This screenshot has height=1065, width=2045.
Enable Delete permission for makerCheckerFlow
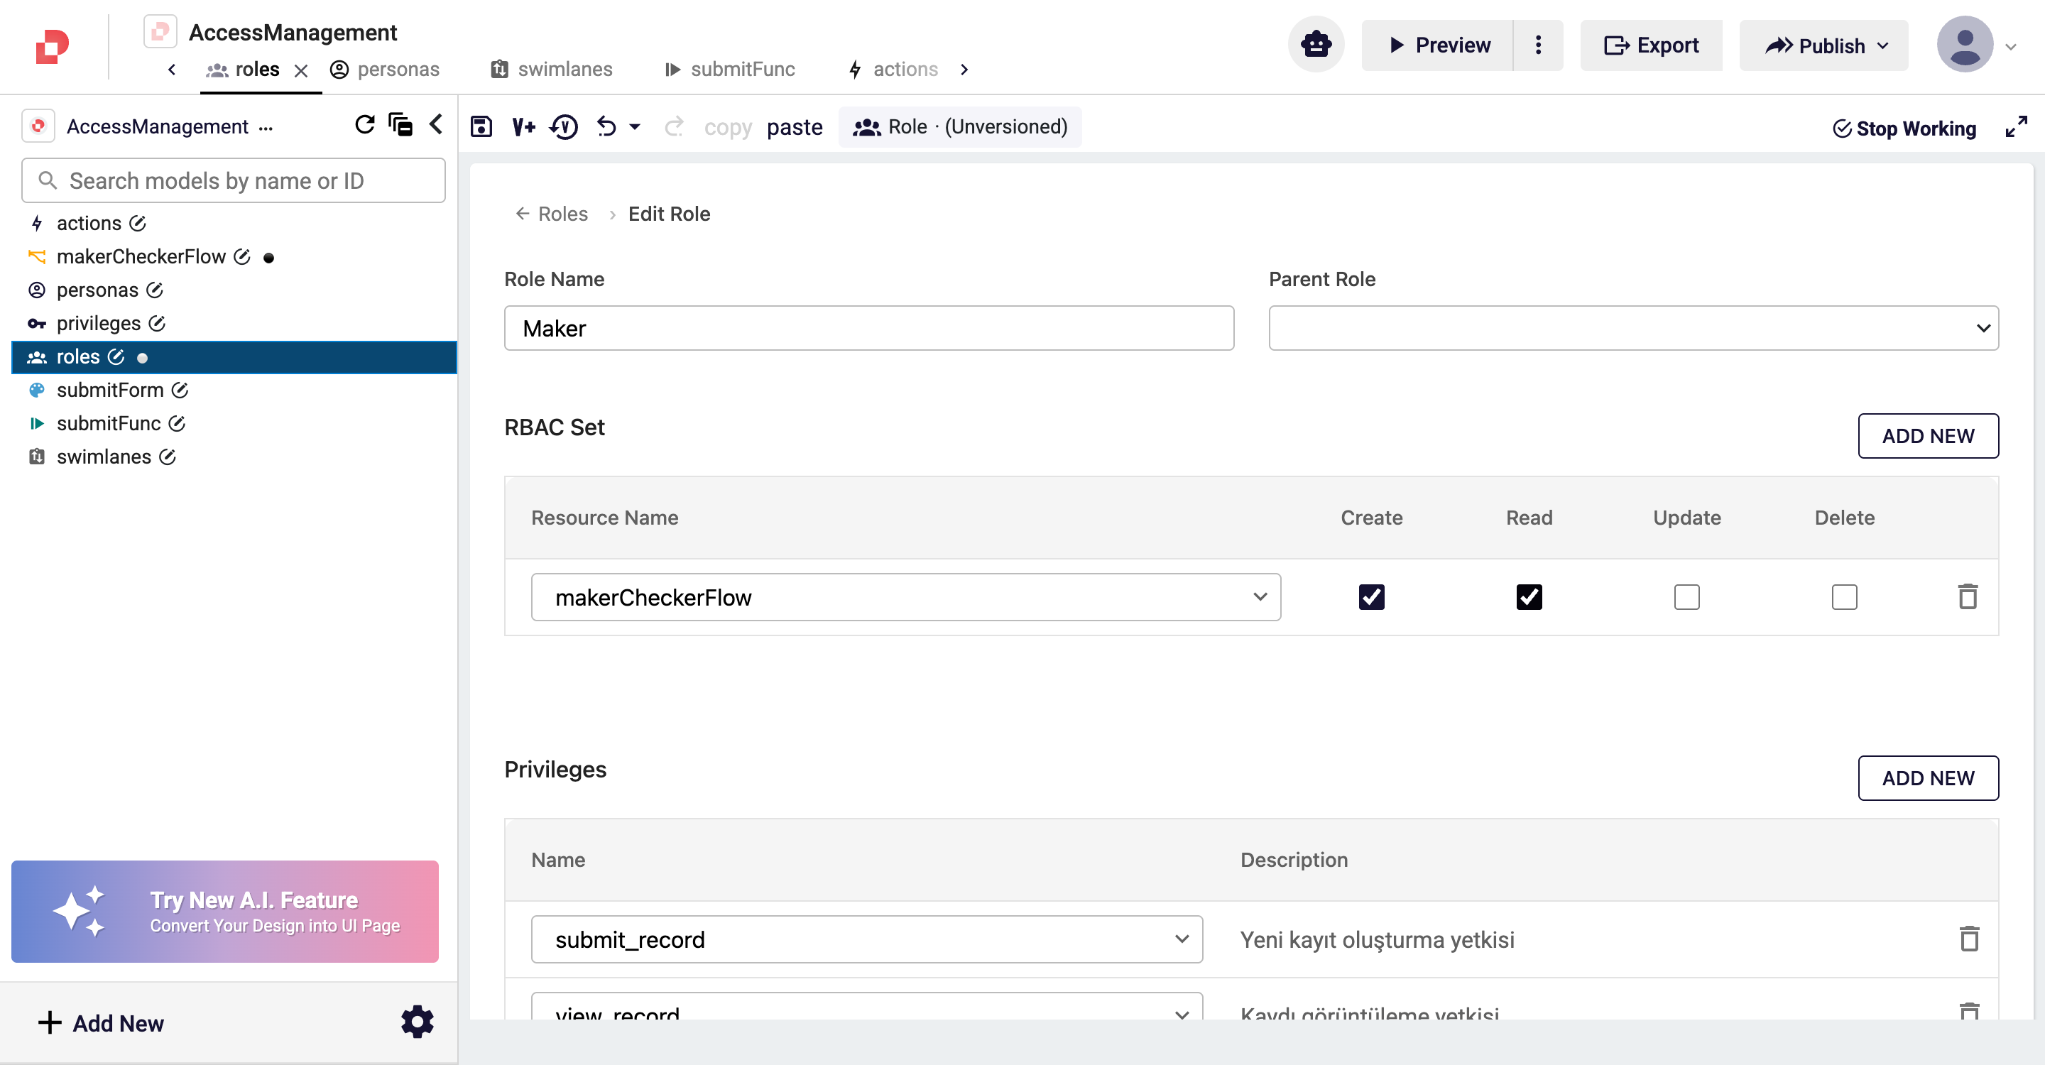tap(1844, 597)
